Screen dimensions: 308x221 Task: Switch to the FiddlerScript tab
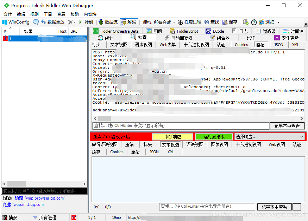point(184,31)
